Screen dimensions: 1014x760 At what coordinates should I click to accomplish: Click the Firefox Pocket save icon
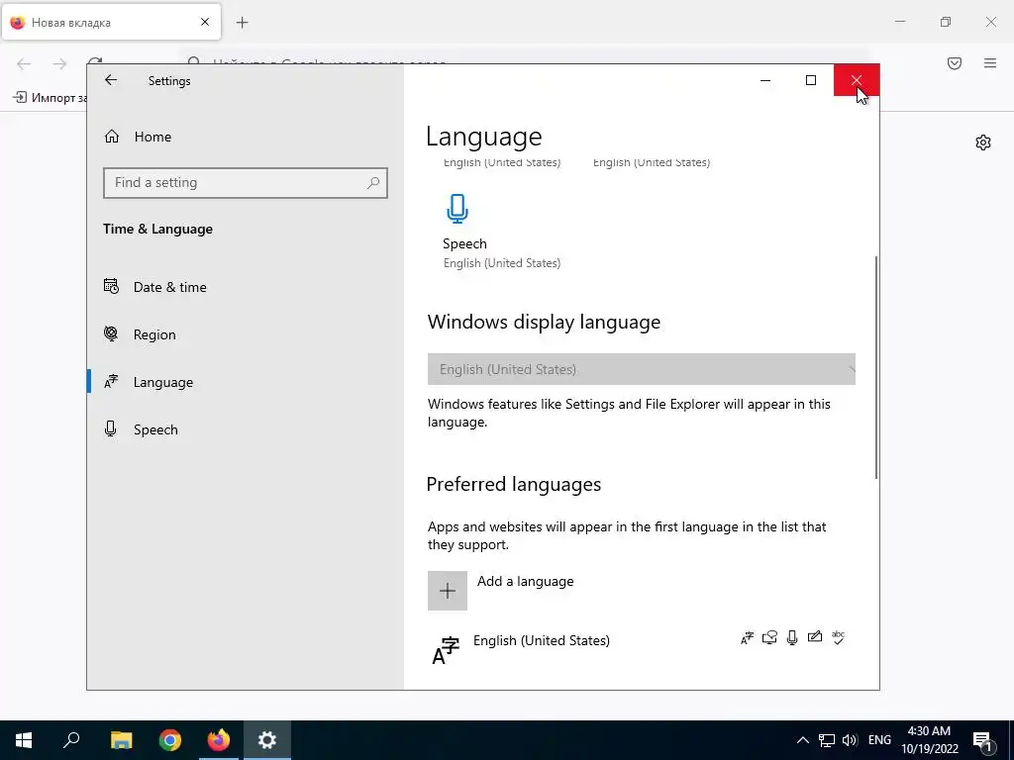(x=955, y=63)
